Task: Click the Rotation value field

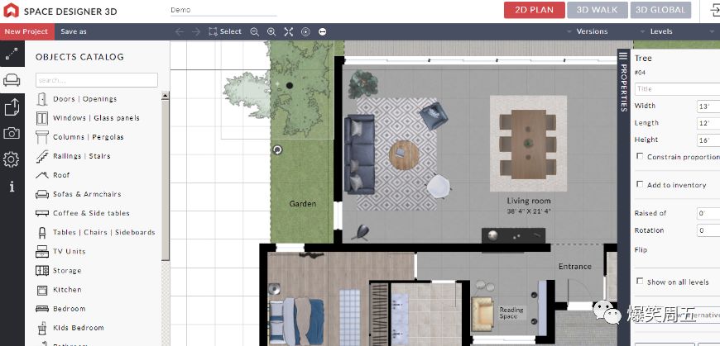Action: click(708, 230)
